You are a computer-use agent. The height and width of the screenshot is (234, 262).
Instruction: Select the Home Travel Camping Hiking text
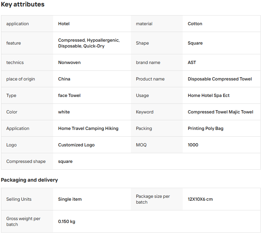[x=88, y=128]
